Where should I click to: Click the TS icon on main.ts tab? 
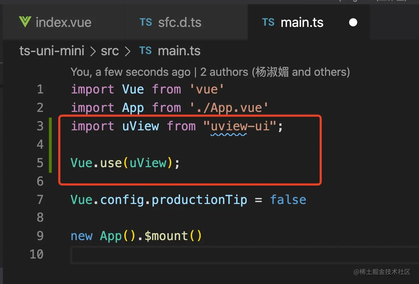pos(268,22)
